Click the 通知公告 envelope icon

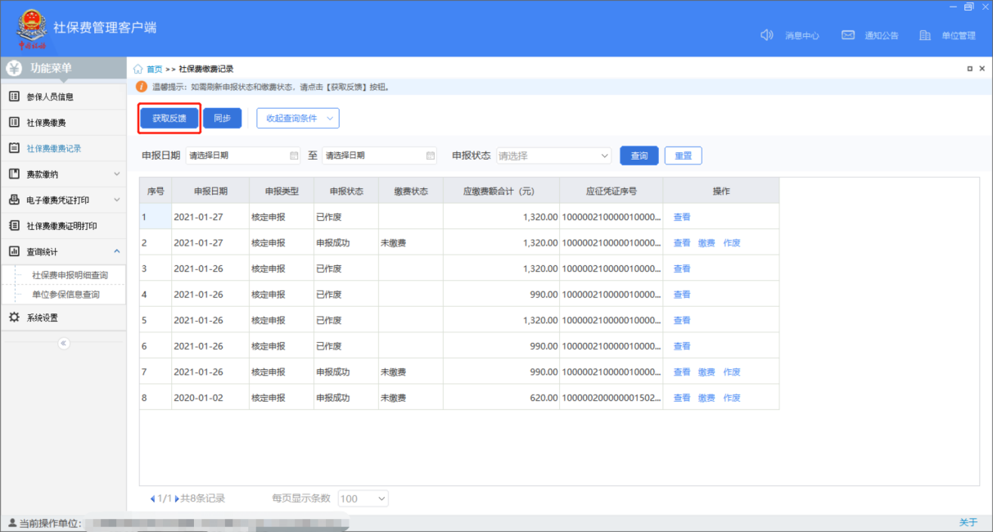tap(848, 35)
